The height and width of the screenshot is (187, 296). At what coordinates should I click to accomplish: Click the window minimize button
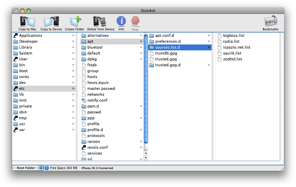(22, 11)
